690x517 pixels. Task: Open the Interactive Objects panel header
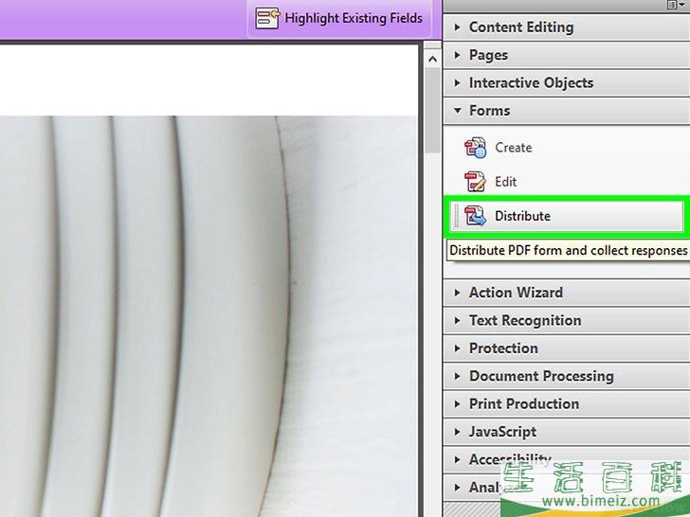tap(567, 82)
